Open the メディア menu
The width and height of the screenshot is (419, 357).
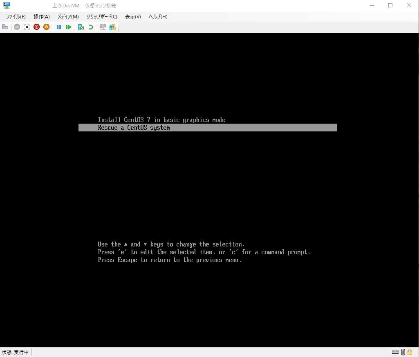click(x=68, y=16)
